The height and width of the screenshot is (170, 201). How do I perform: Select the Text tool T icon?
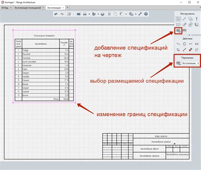[x=196, y=19]
